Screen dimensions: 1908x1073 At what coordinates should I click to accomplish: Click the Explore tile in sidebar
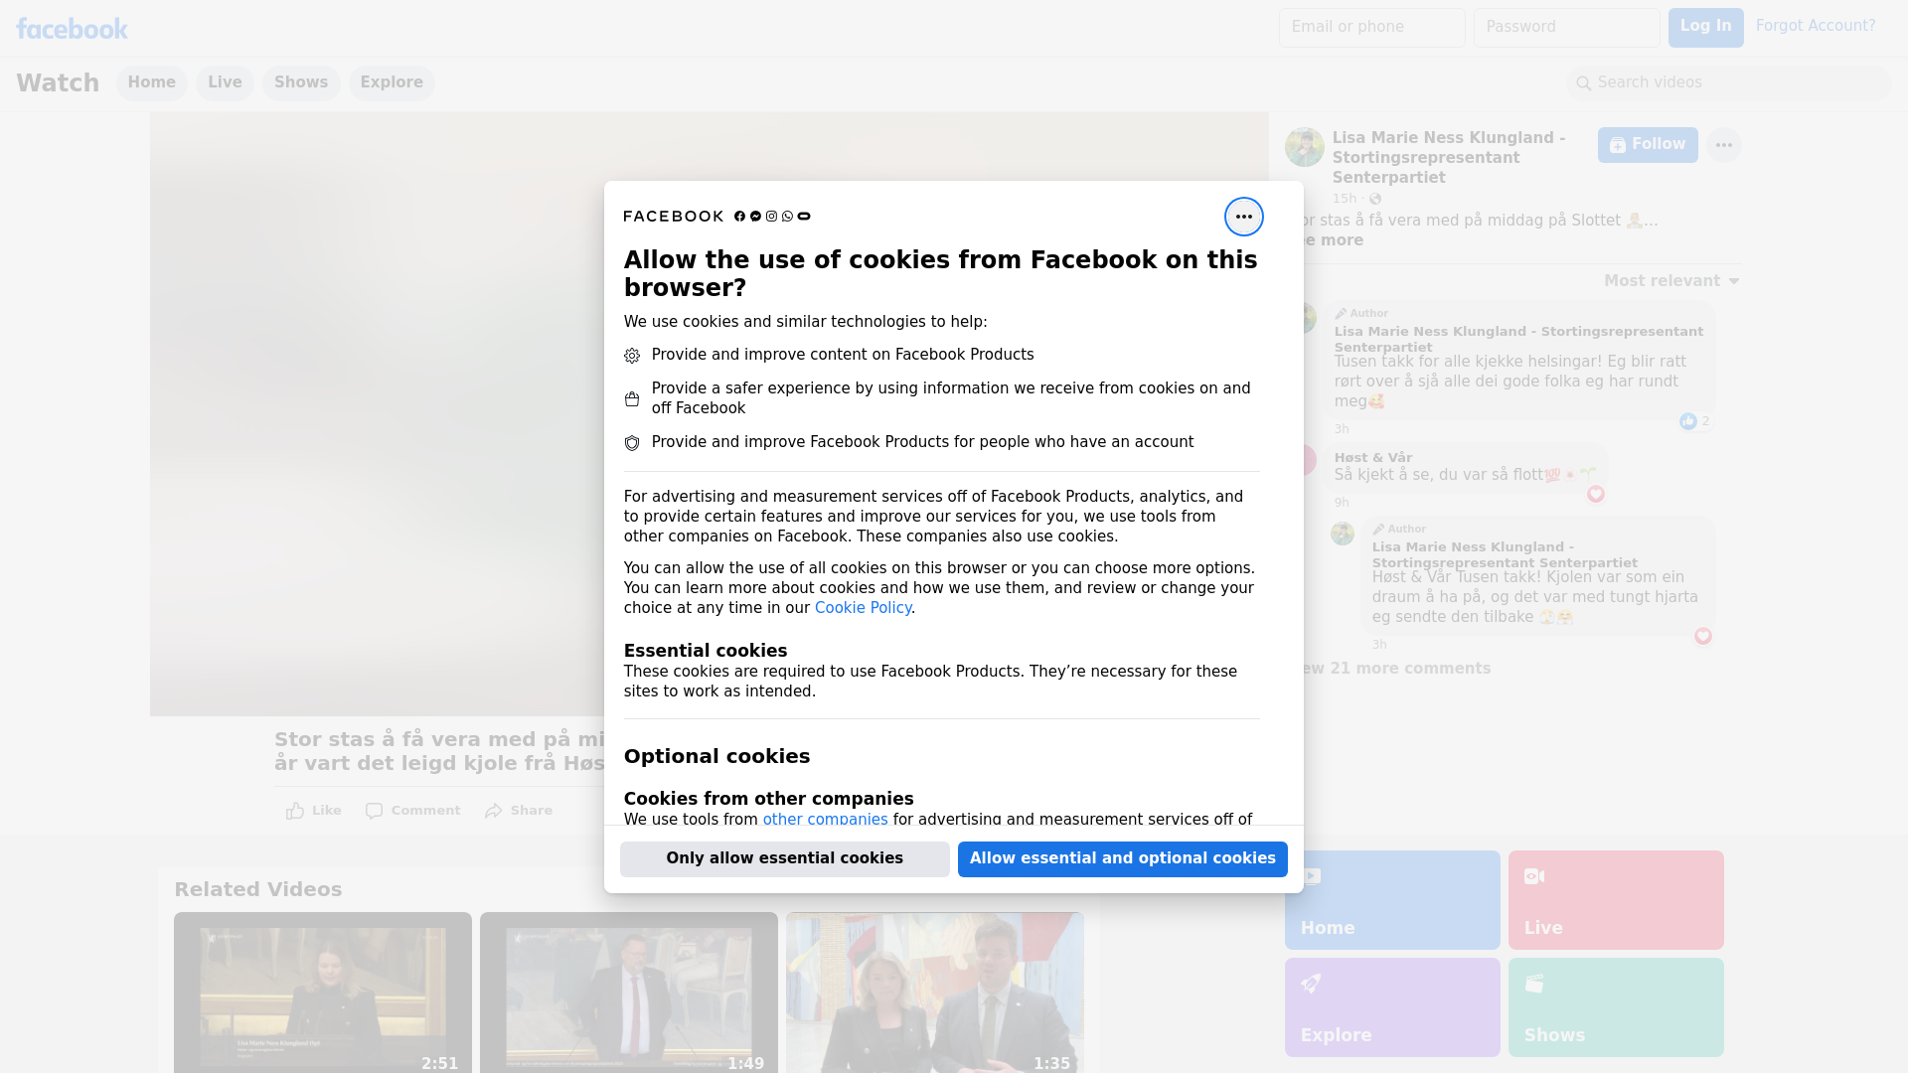(x=1392, y=1007)
